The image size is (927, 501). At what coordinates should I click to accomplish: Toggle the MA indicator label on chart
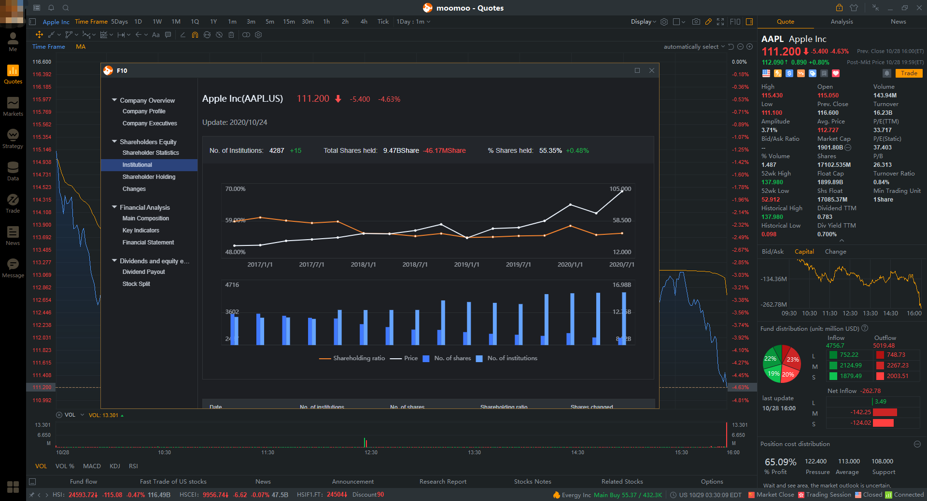[x=81, y=47]
